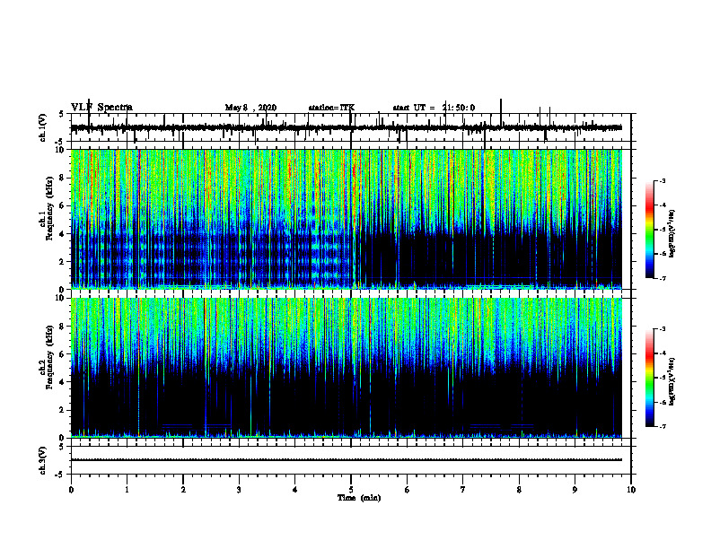711x549 pixels.
Task: Click the "6" tick on the ch.1 frequency axis
Action: coord(64,205)
